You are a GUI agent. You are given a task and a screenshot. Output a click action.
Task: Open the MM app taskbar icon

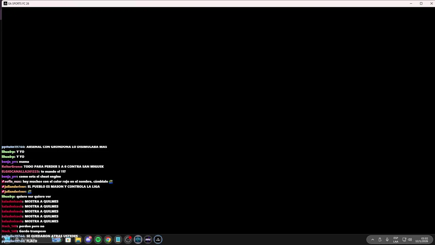pos(148,240)
